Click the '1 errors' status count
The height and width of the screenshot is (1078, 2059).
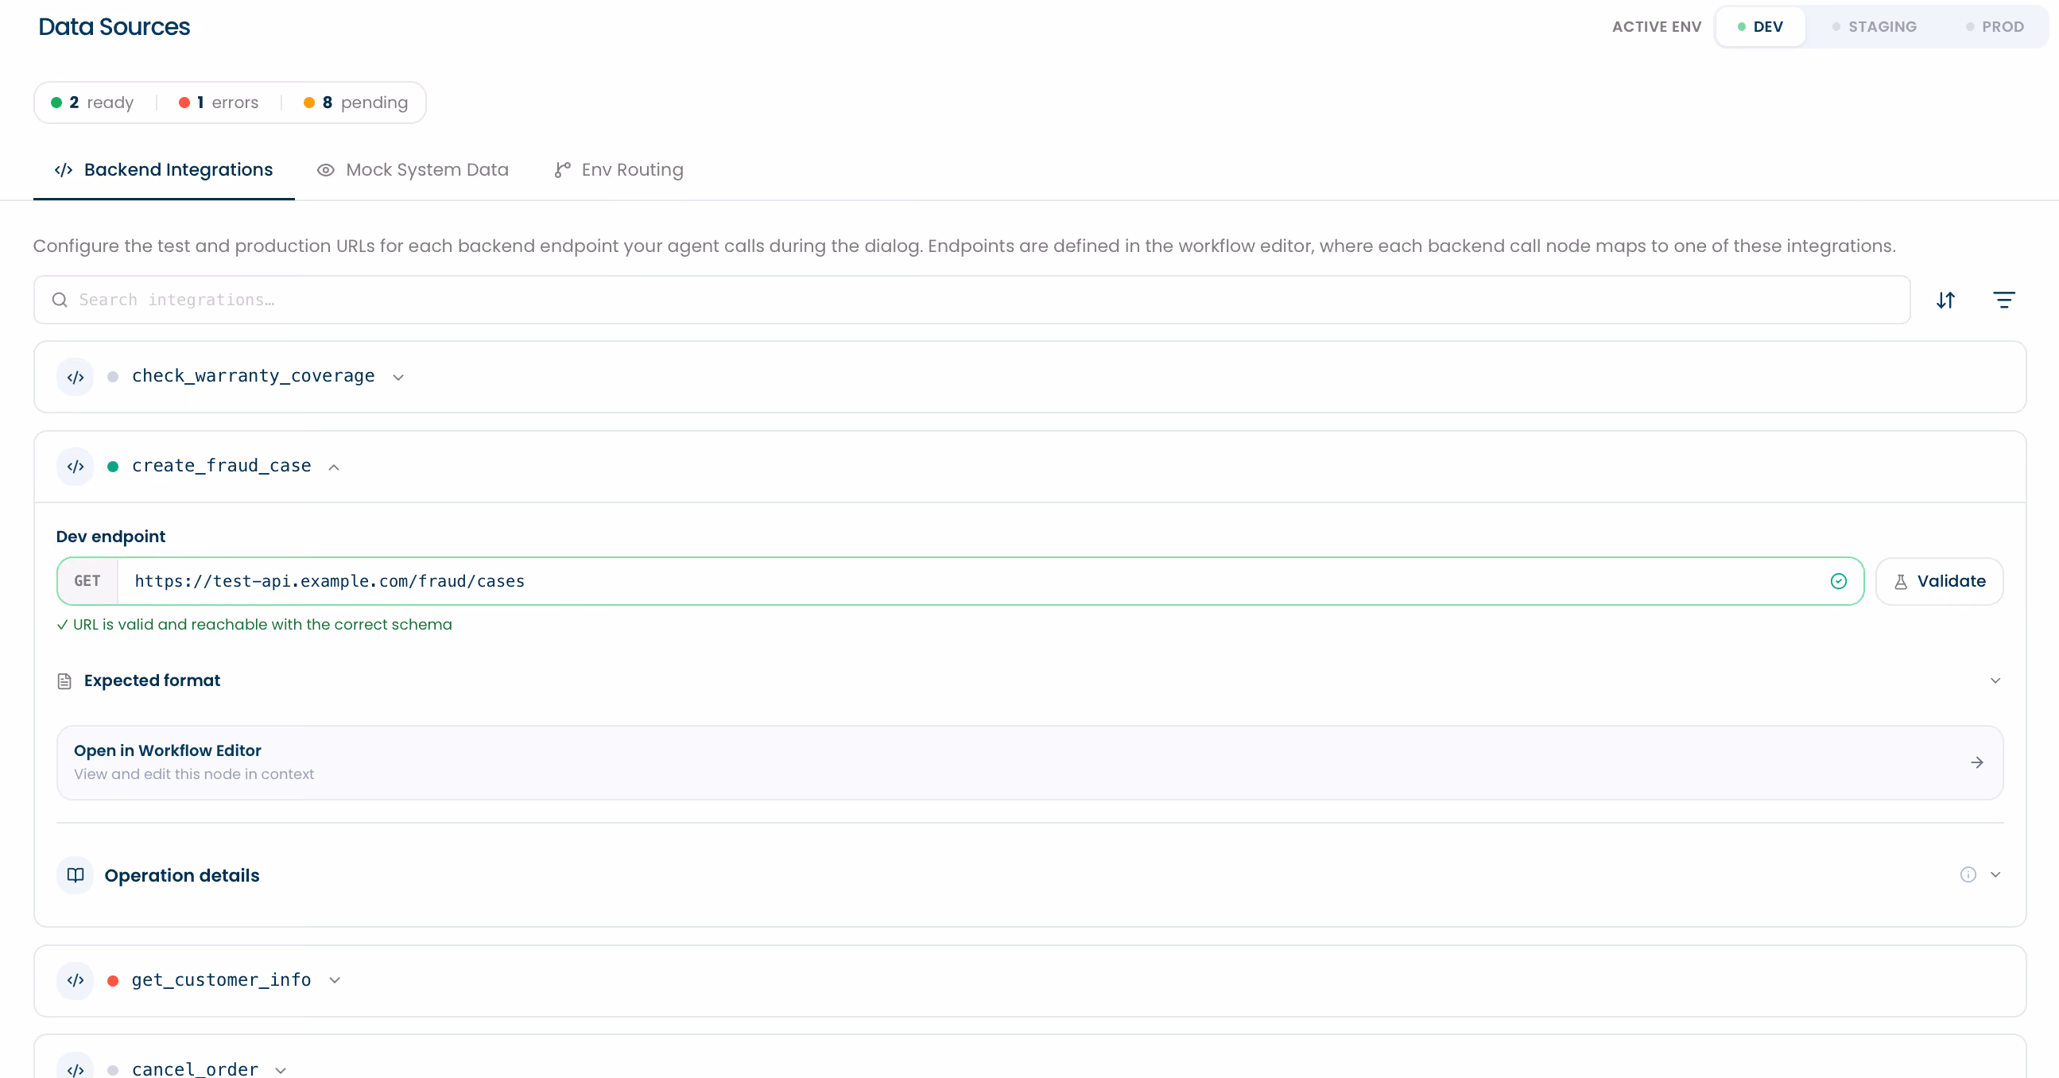point(218,103)
